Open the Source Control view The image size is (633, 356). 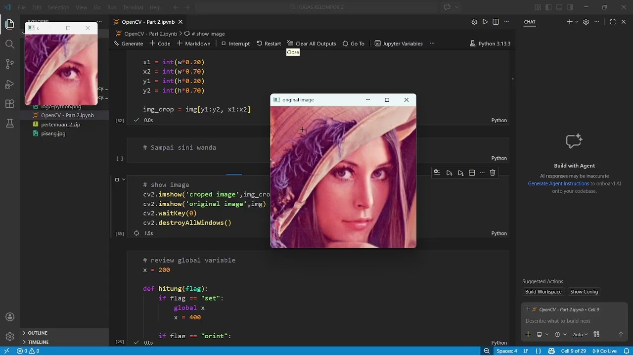point(9,64)
